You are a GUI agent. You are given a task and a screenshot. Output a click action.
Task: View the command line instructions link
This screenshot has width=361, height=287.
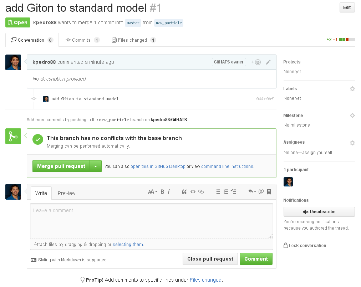pyautogui.click(x=228, y=166)
